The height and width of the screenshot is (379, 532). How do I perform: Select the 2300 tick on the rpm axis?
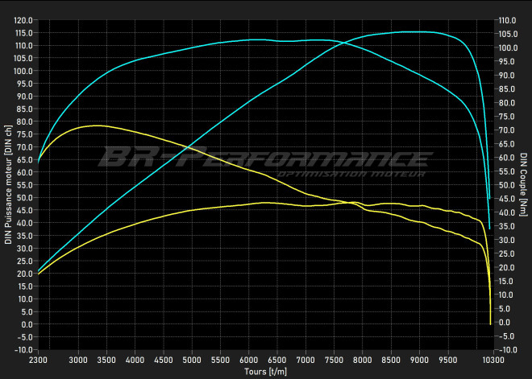pyautogui.click(x=39, y=360)
